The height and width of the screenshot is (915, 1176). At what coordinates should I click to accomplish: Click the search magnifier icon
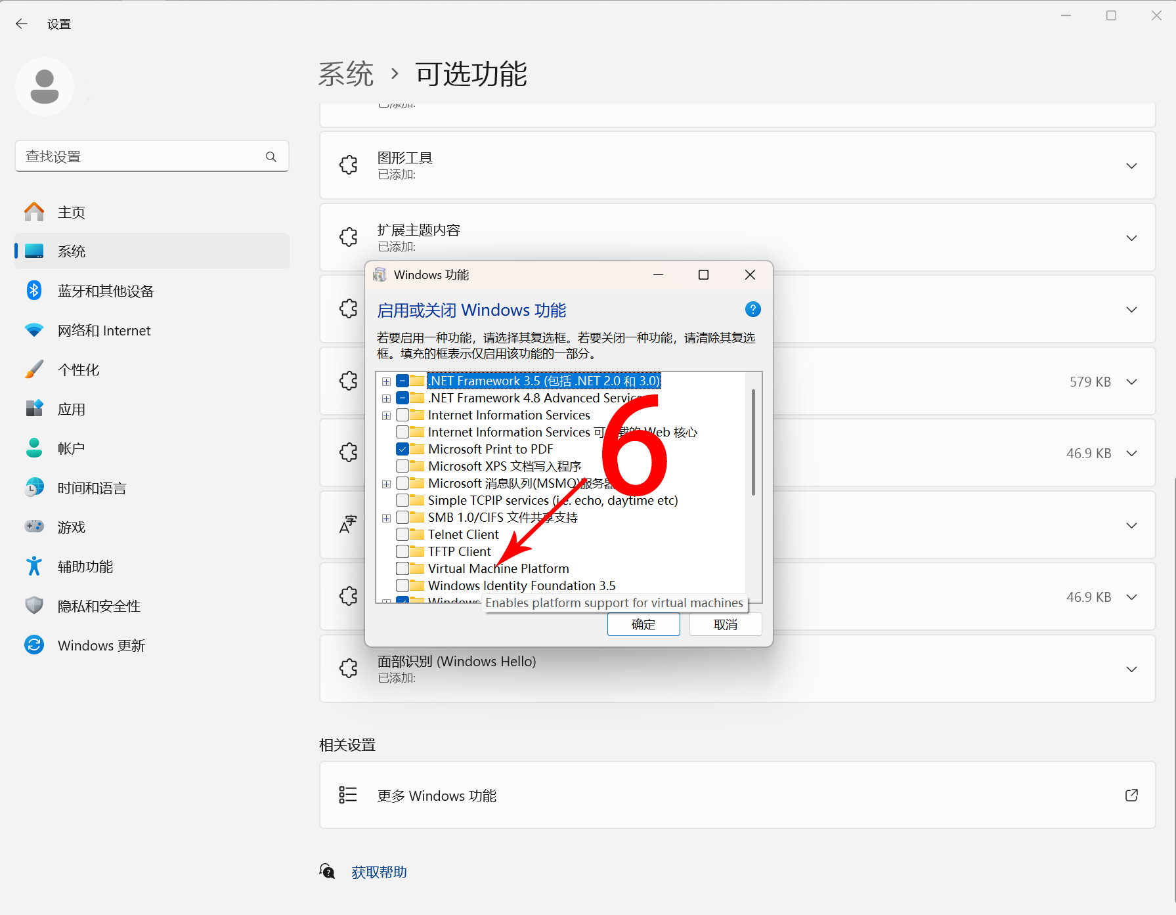tap(271, 156)
